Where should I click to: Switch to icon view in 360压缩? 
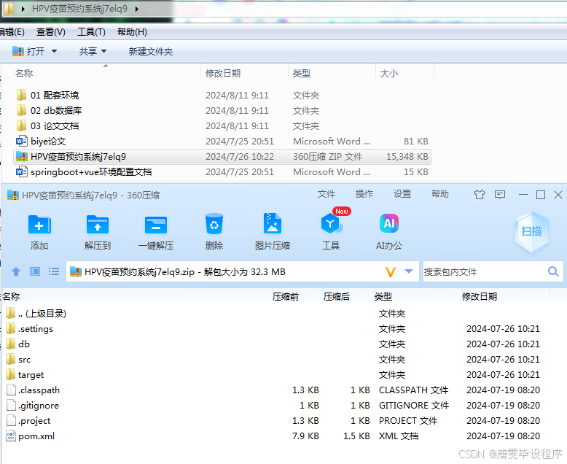click(35, 271)
